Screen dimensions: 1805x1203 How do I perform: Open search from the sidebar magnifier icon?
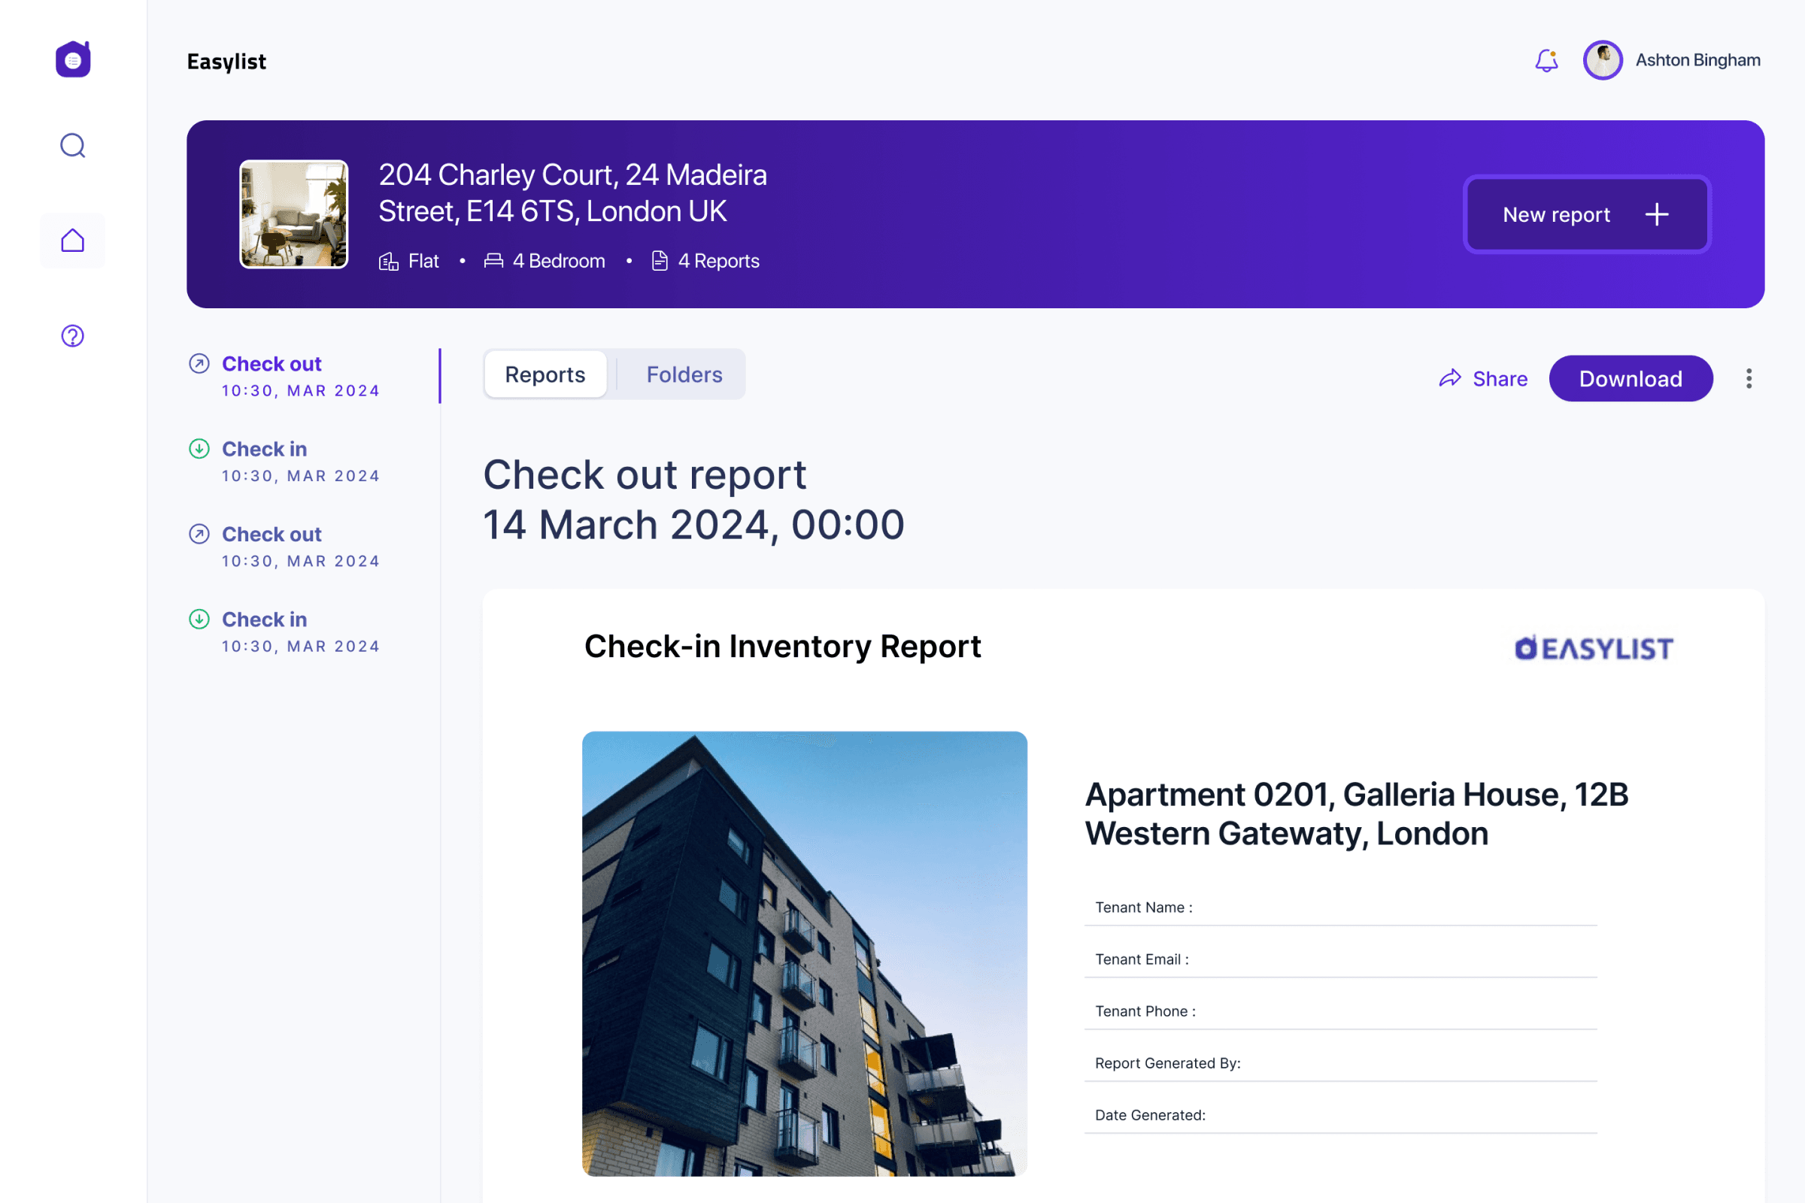(73, 145)
